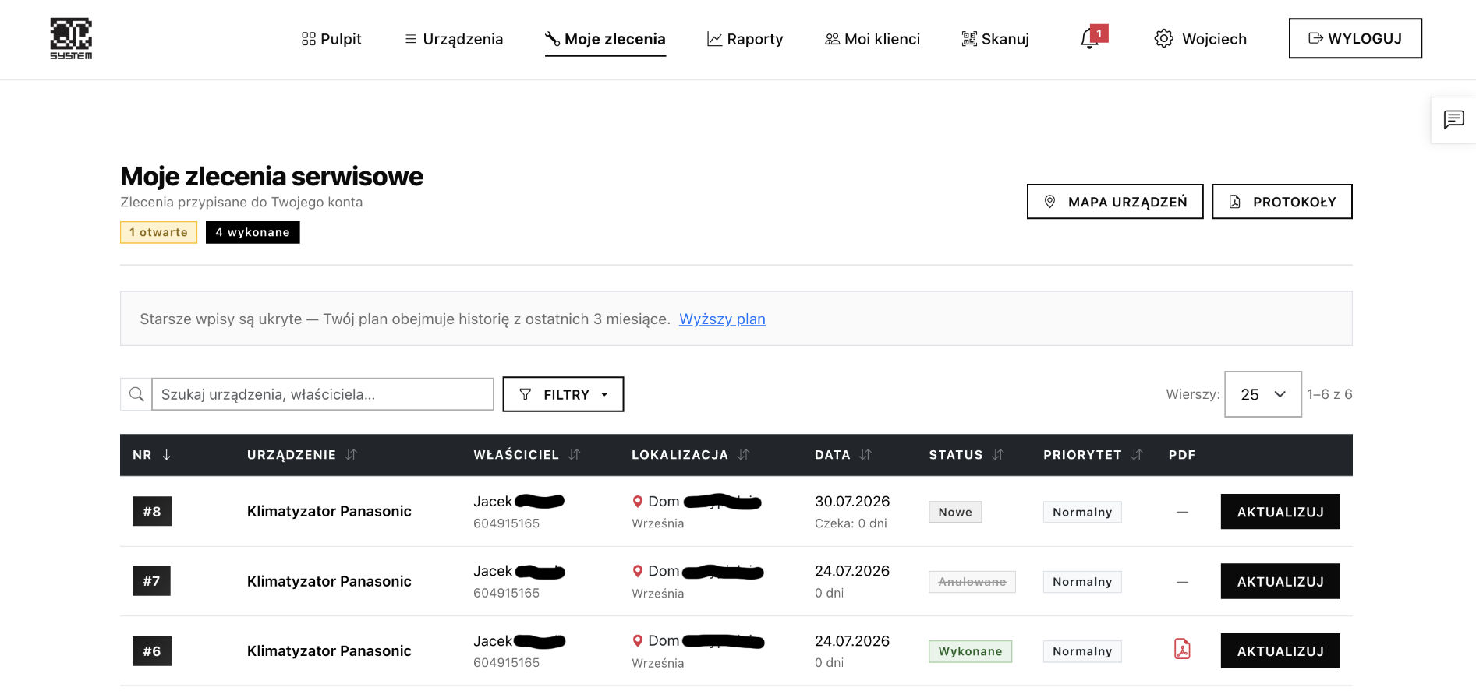Open the chat feedback side icon
1476x698 pixels.
tap(1453, 120)
